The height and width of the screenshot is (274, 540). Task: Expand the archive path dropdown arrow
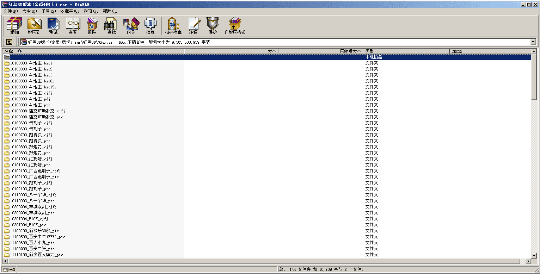pos(533,42)
